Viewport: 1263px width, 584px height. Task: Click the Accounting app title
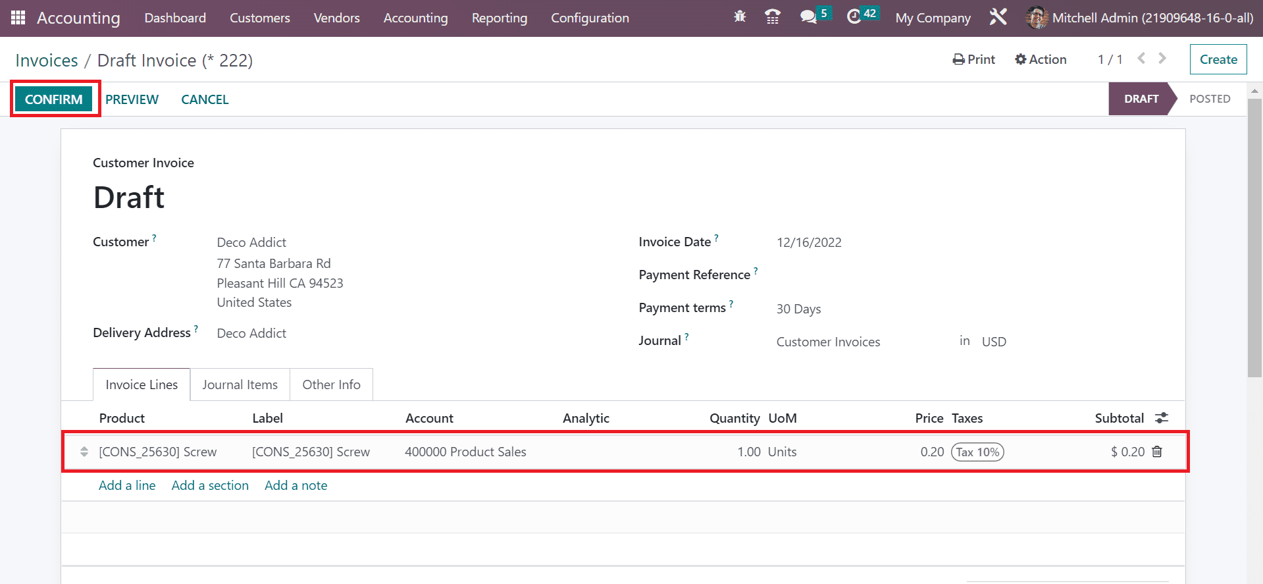[x=78, y=18]
